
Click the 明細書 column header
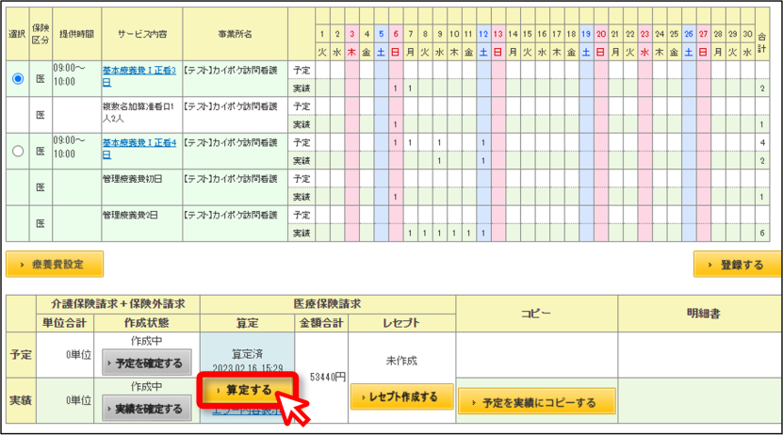click(x=703, y=314)
